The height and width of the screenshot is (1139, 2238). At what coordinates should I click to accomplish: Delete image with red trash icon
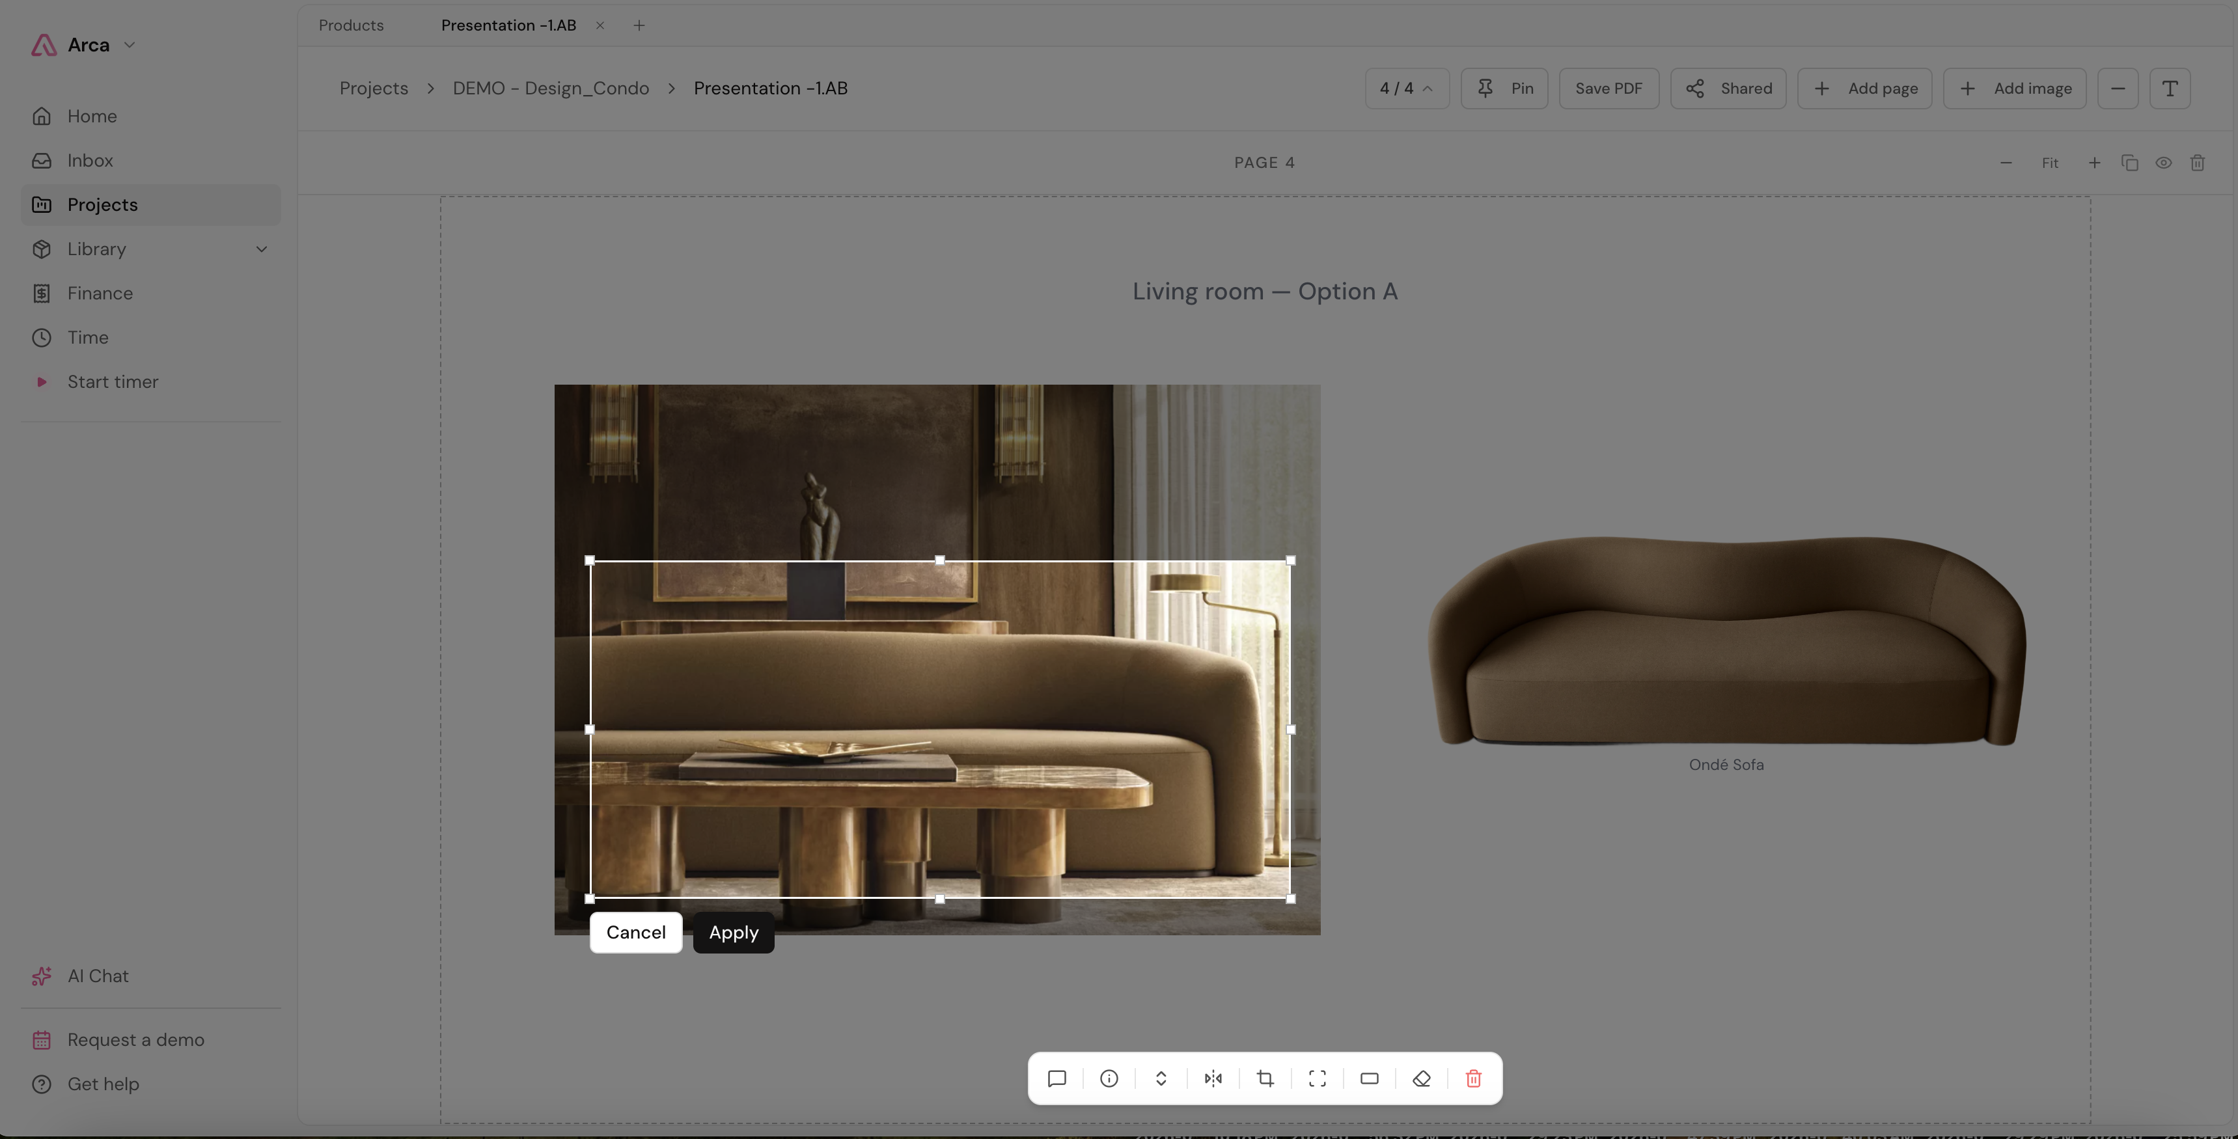pos(1474,1078)
